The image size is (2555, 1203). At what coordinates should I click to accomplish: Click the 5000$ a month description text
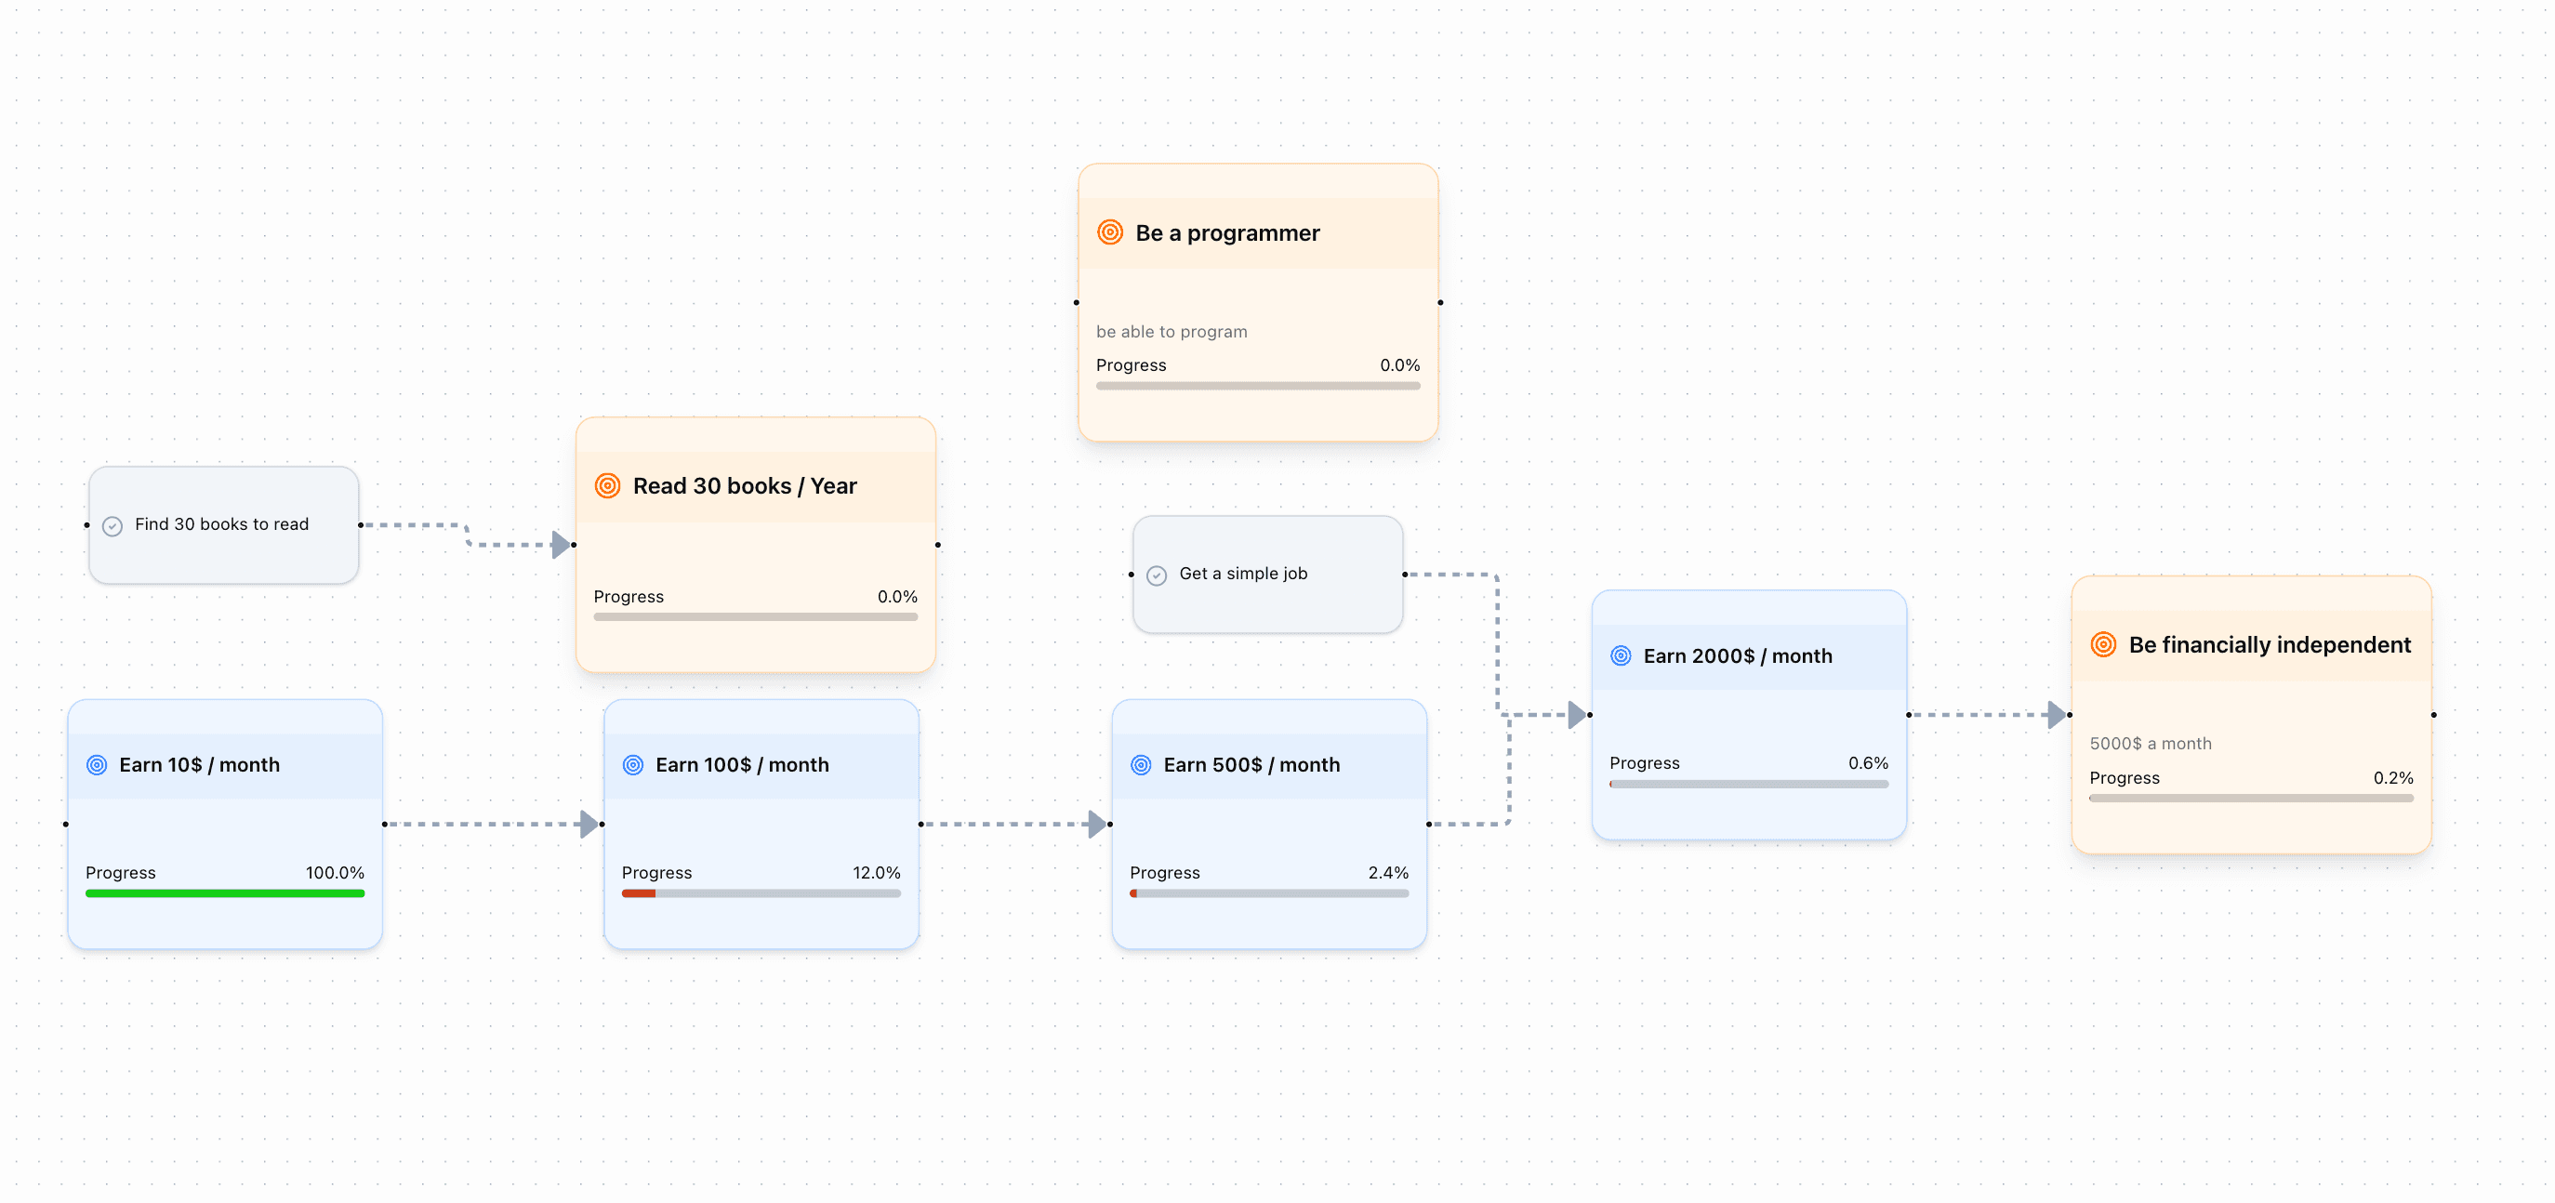point(2151,743)
